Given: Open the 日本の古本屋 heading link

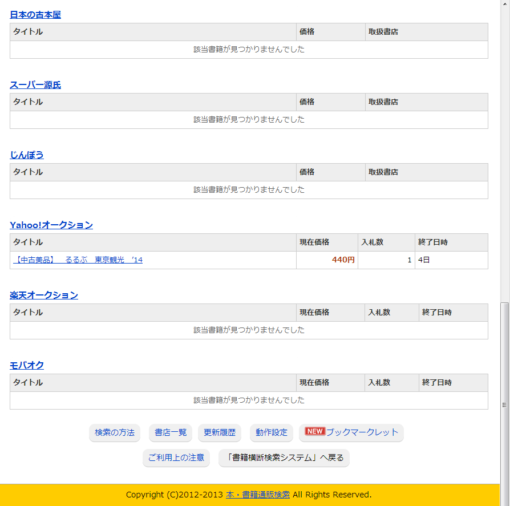Looking at the screenshot, I should tap(35, 15).
